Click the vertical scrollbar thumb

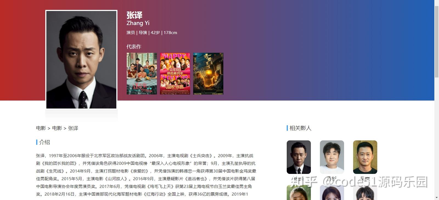click(437, 41)
